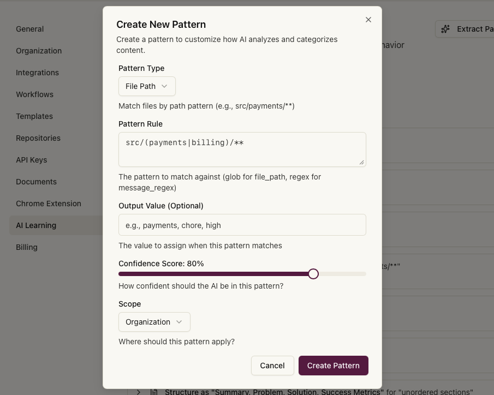Open the Scope dropdown showing Organization
This screenshot has height=395, width=494.
click(154, 322)
